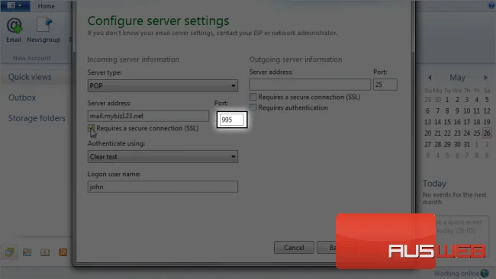The image size is (496, 279).
Task: Go to next month in calendar
Action: (485, 78)
